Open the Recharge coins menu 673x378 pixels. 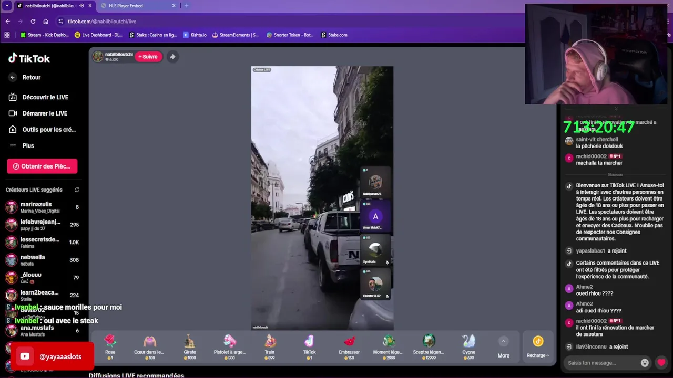pyautogui.click(x=538, y=347)
